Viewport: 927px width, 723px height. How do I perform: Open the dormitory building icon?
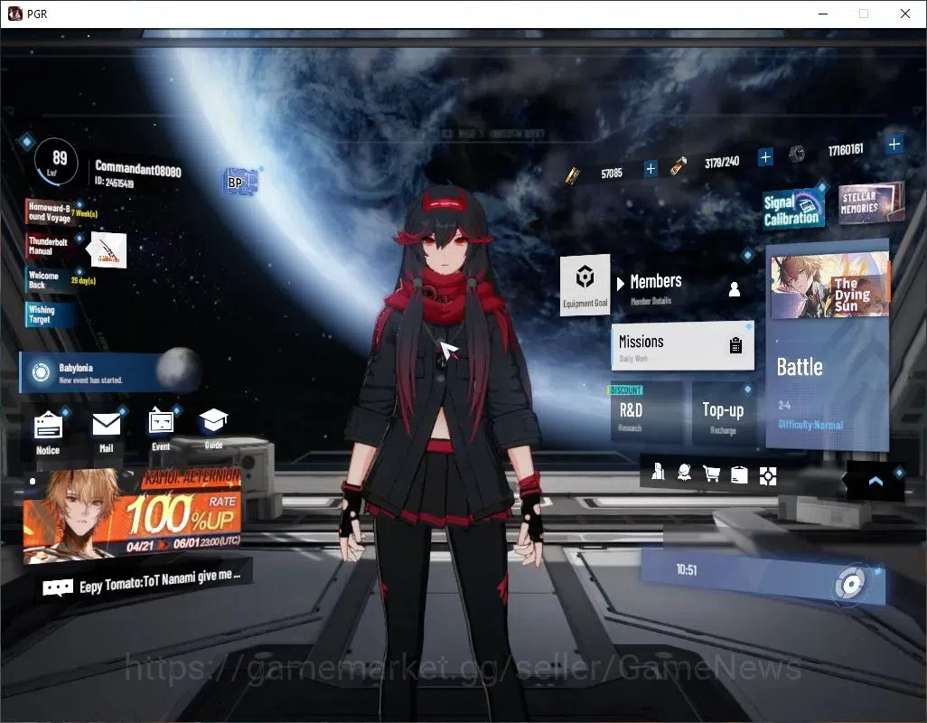[658, 472]
